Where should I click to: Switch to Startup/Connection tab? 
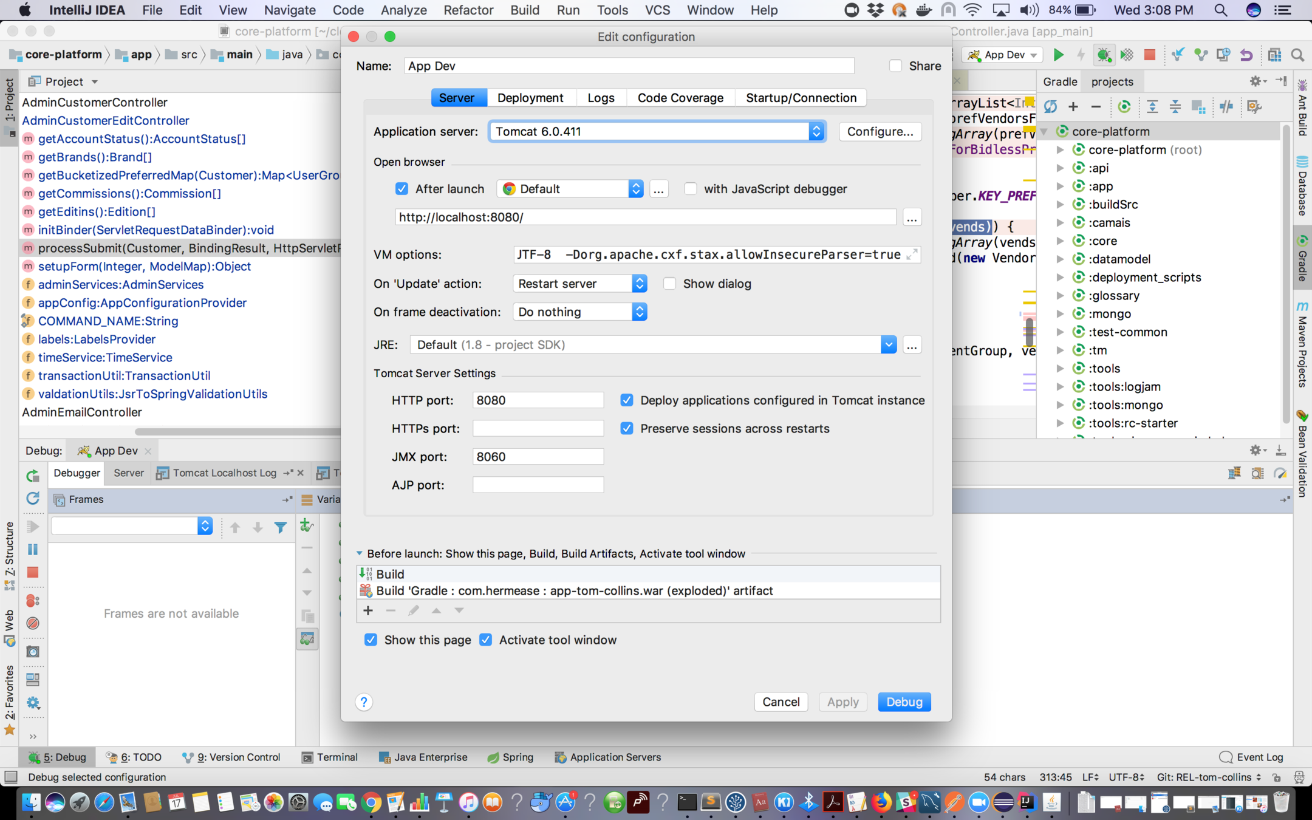pos(801,98)
